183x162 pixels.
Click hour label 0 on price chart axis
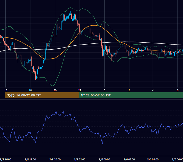104,90
